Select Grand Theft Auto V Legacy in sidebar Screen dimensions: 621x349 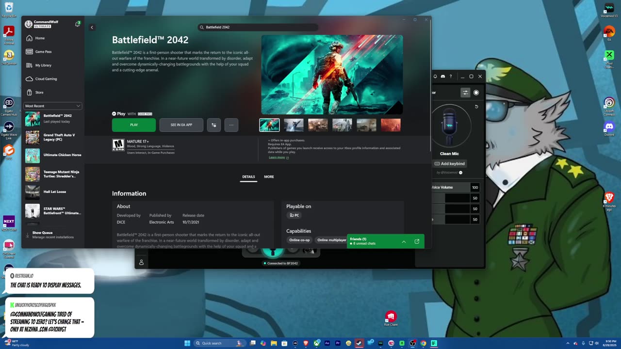pos(53,137)
